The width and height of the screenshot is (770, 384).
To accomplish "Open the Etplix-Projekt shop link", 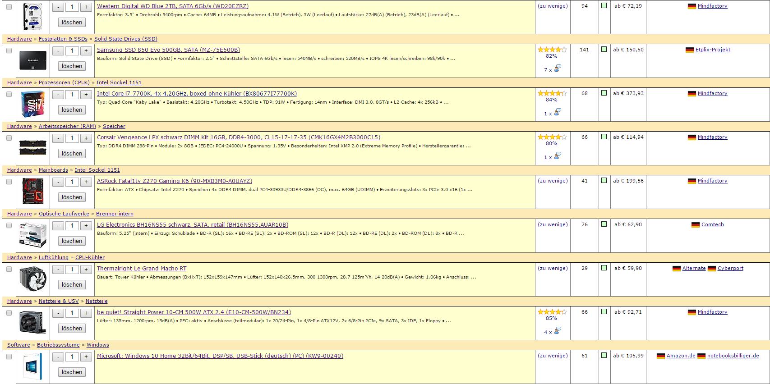I will (x=713, y=50).
